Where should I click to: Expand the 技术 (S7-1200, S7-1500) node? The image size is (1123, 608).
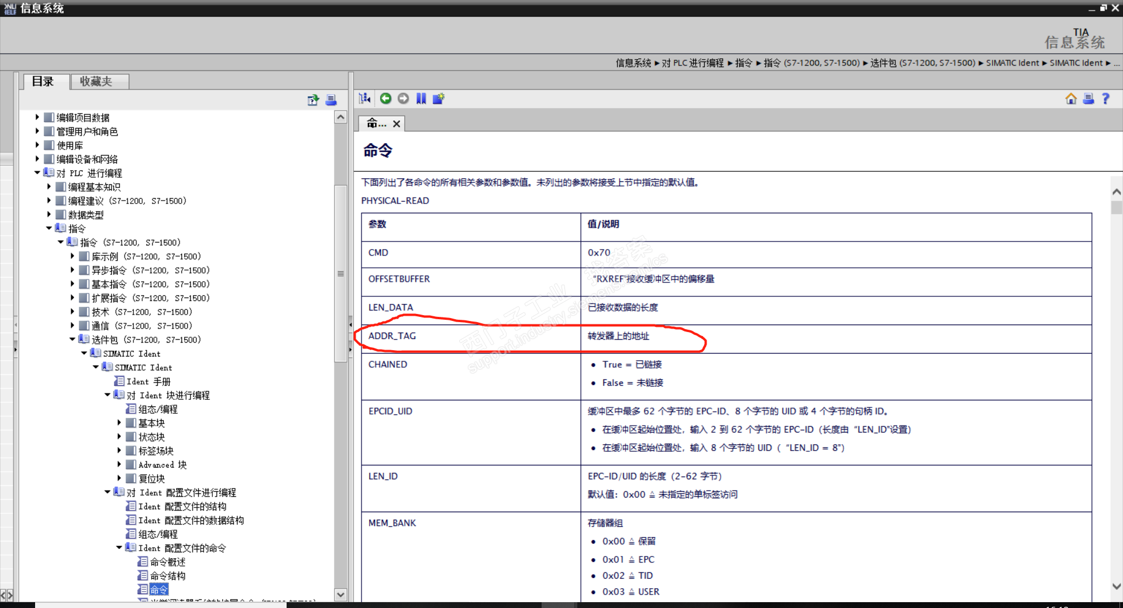point(73,312)
